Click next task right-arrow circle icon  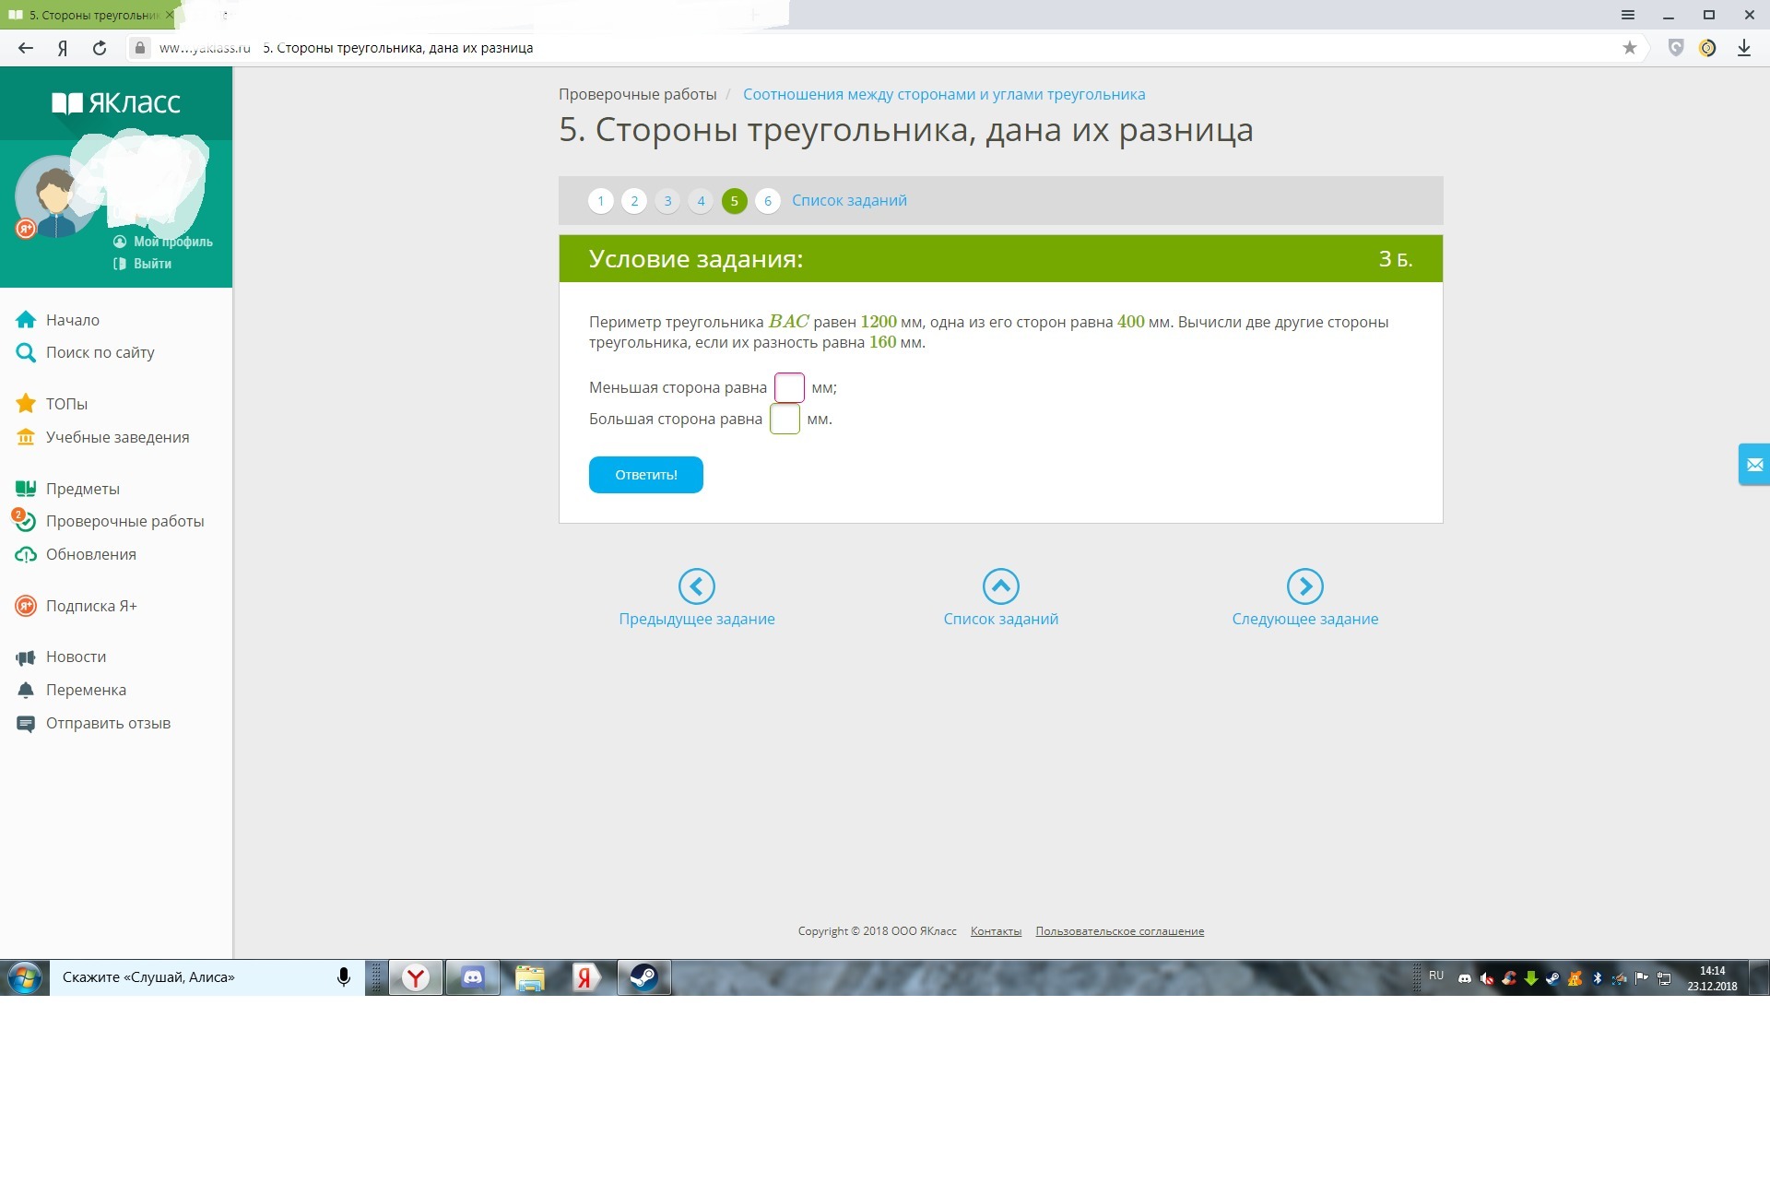coord(1304,586)
